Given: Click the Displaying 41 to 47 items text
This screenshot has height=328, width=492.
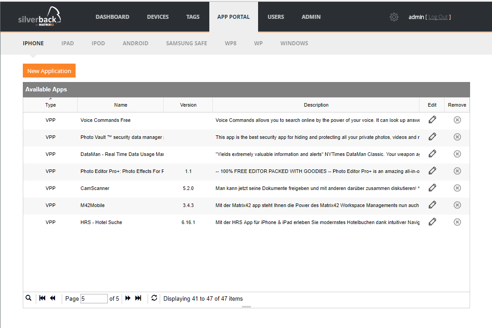Looking at the screenshot, I should pyautogui.click(x=203, y=298).
